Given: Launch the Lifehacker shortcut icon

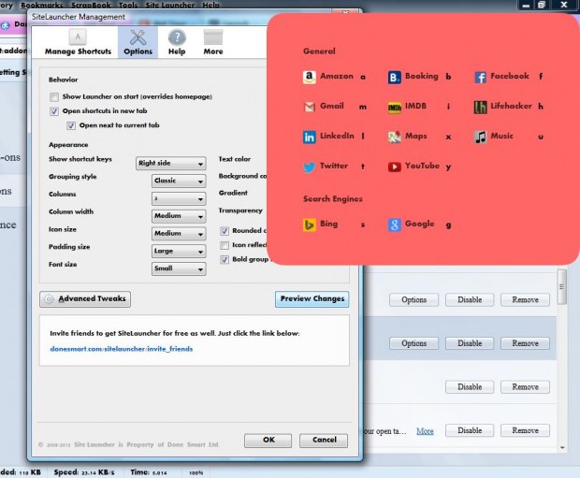Looking at the screenshot, I should pyautogui.click(x=480, y=107).
